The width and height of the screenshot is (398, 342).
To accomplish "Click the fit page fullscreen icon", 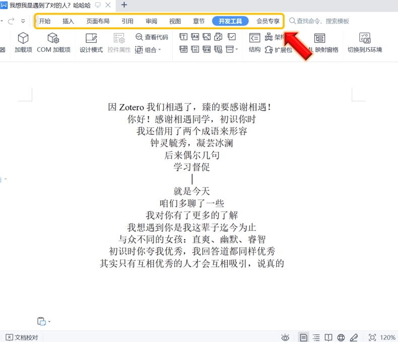I will point(372,337).
